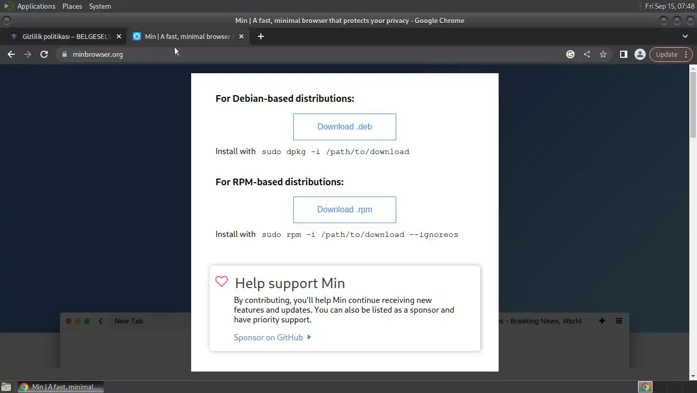Open the Applications menu
697x393 pixels.
[x=36, y=6]
